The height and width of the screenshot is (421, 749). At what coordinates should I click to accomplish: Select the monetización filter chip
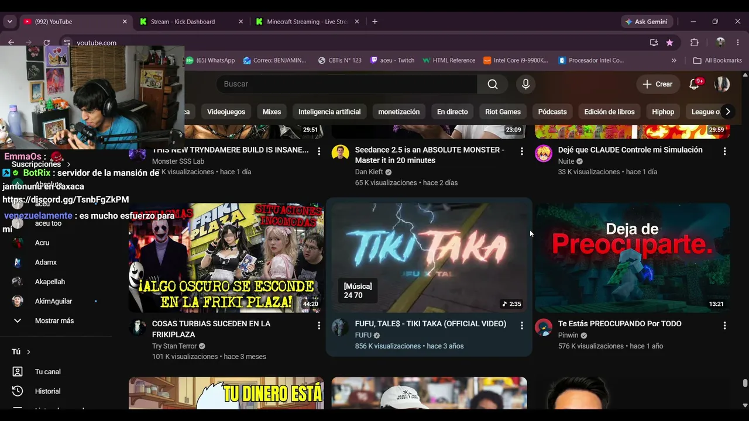click(x=399, y=112)
